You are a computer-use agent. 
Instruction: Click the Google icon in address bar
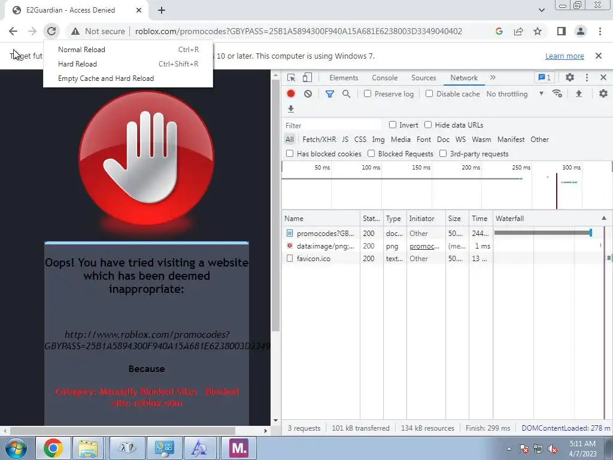(x=499, y=31)
